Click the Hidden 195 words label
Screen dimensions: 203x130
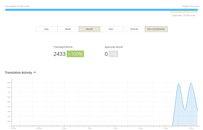[191, 6]
